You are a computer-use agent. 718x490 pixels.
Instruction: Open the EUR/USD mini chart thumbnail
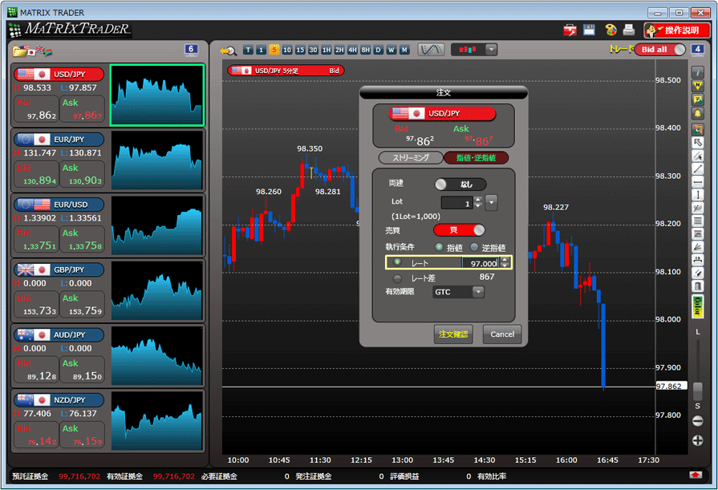tap(156, 225)
